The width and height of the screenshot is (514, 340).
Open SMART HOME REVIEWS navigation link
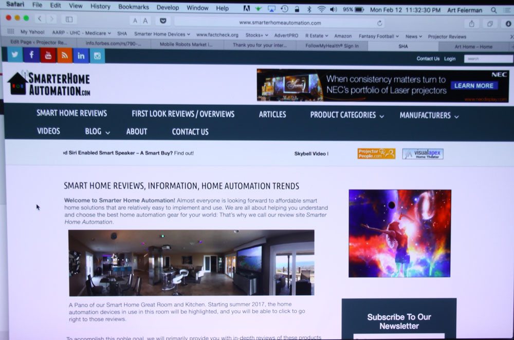tap(72, 113)
